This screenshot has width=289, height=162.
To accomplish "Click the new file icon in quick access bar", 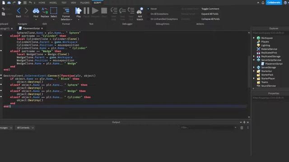I will click(x=4, y=3).
